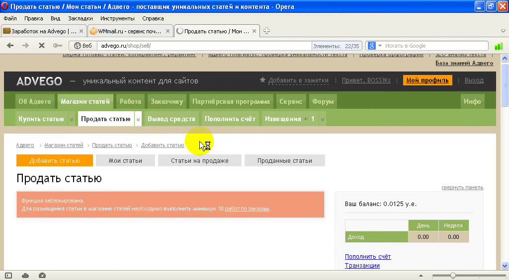The height and width of the screenshot is (280, 509).
Task: Close the WMmail.ru tab
Action: coord(168,31)
